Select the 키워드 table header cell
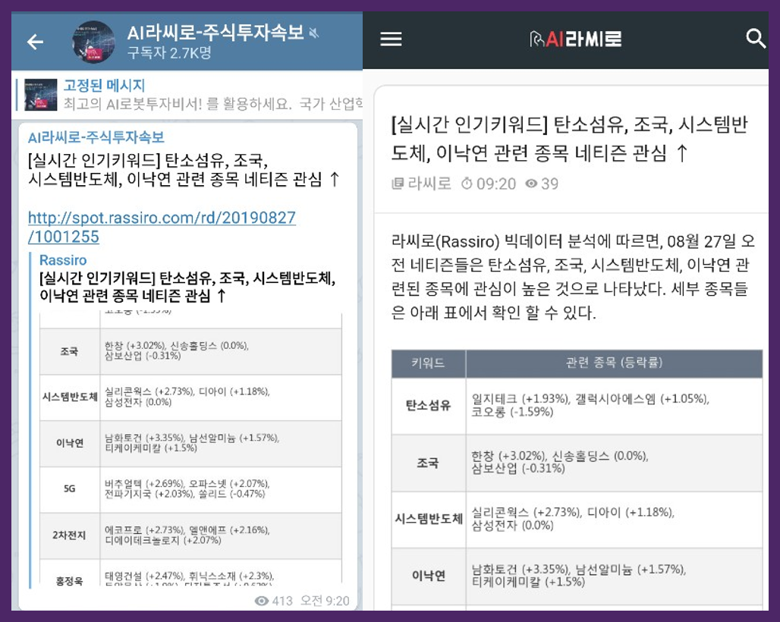The height and width of the screenshot is (622, 780). pyautogui.click(x=427, y=364)
